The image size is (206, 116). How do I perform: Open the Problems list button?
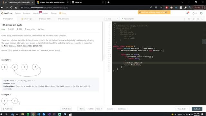click(x=7, y=109)
